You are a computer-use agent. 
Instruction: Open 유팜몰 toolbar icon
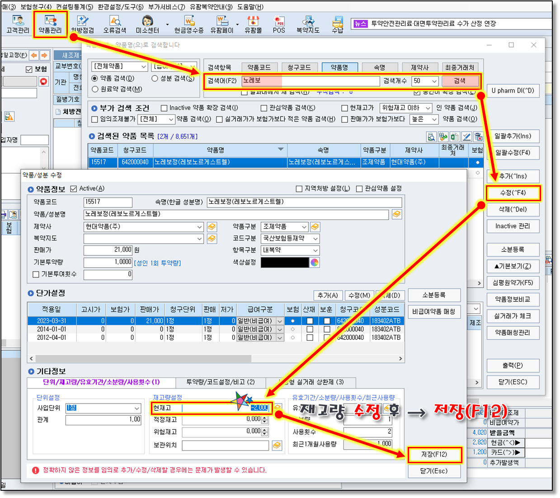pyautogui.click(x=253, y=24)
